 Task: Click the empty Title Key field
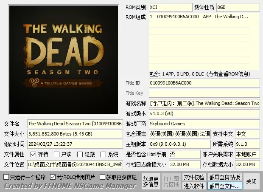[204, 93]
